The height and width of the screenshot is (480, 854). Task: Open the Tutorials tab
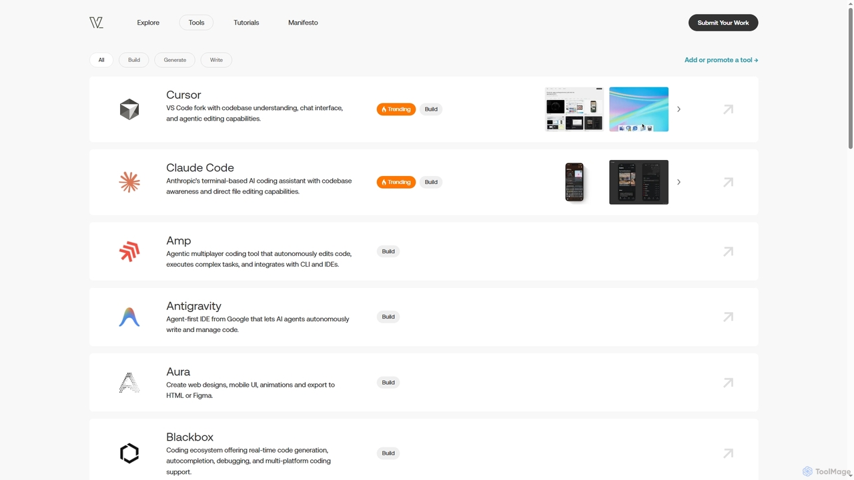click(246, 23)
